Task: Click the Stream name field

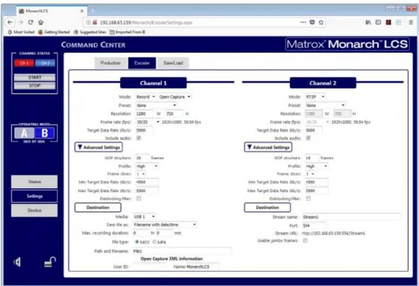Action: point(351,217)
